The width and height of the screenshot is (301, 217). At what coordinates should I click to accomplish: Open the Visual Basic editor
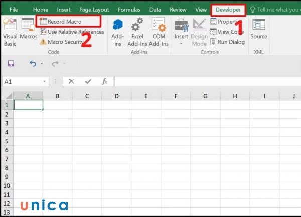tap(10, 32)
